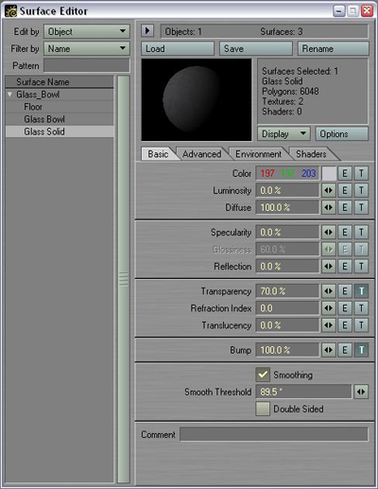This screenshot has width=378, height=489.
Task: Open the Edit by Object dropdown
Action: [x=87, y=31]
